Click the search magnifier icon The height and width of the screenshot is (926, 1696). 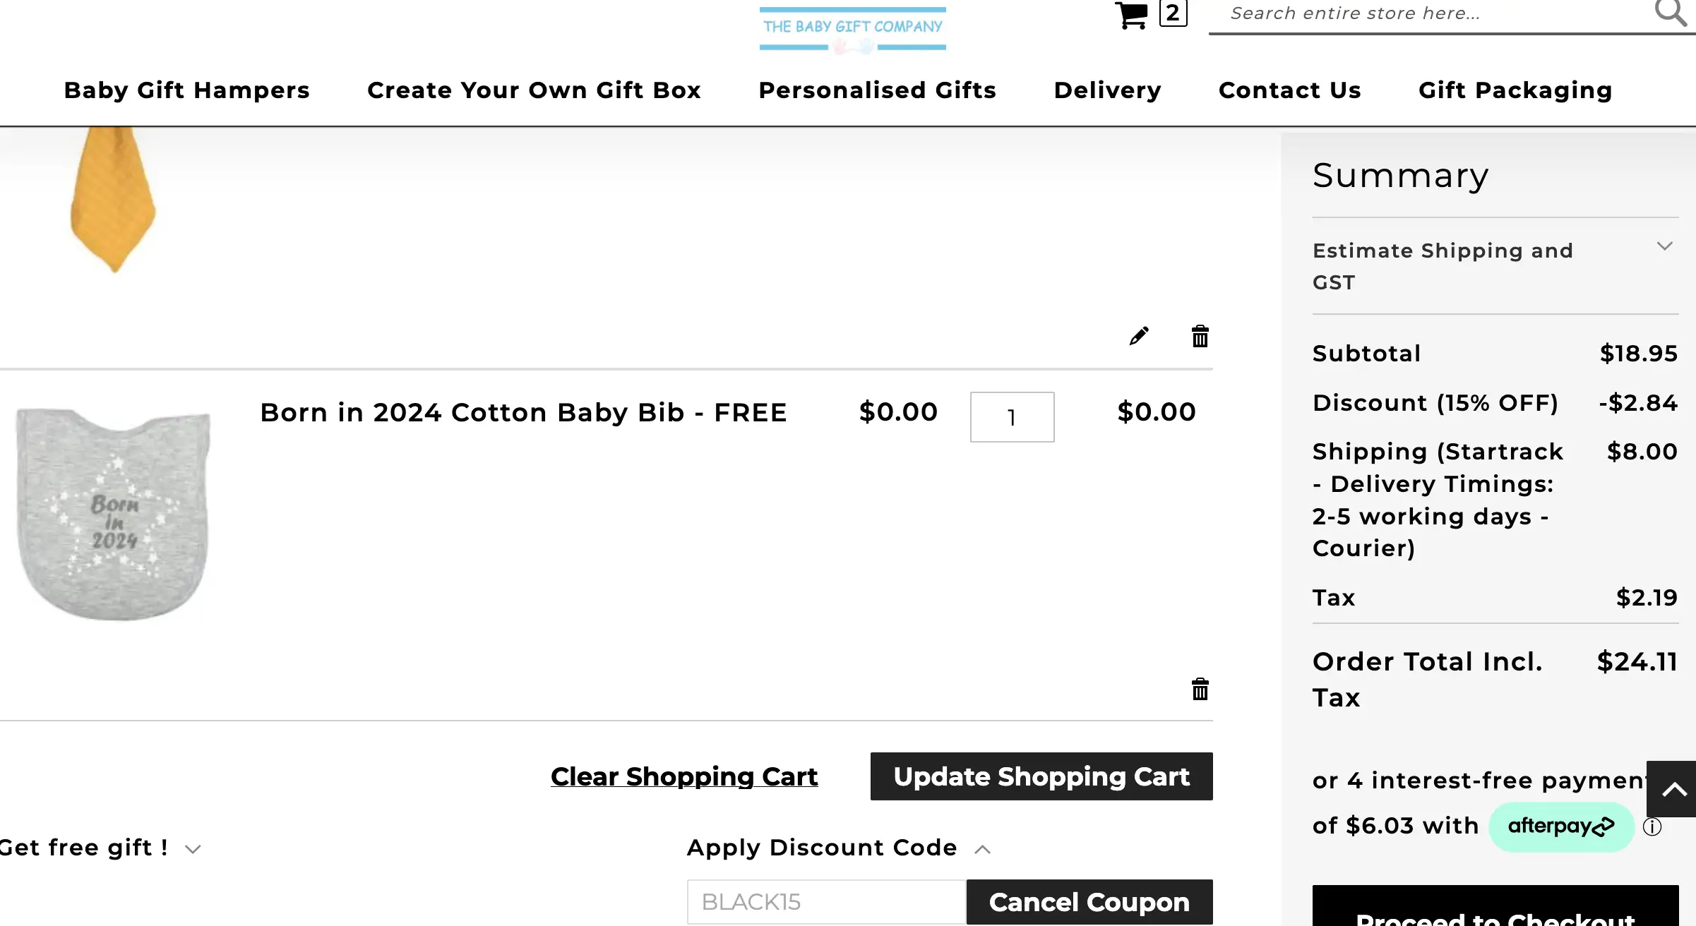(1670, 12)
